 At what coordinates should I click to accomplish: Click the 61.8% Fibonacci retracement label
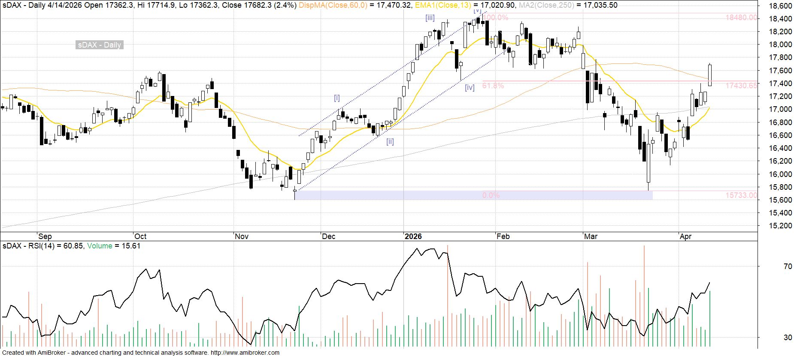coord(493,86)
